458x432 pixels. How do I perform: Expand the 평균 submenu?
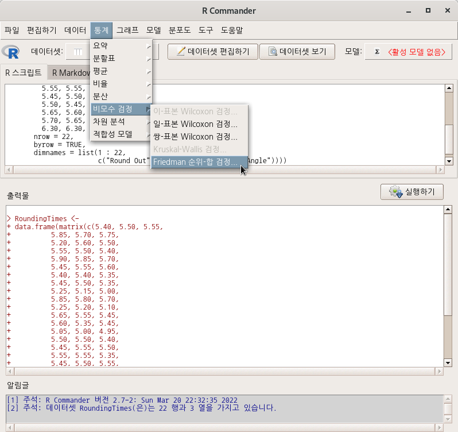tap(121, 71)
